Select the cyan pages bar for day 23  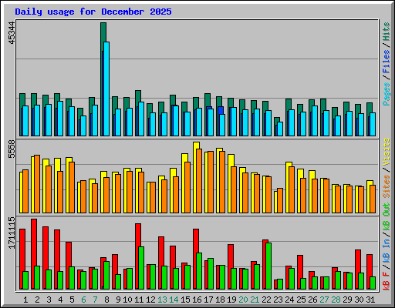[280, 129]
